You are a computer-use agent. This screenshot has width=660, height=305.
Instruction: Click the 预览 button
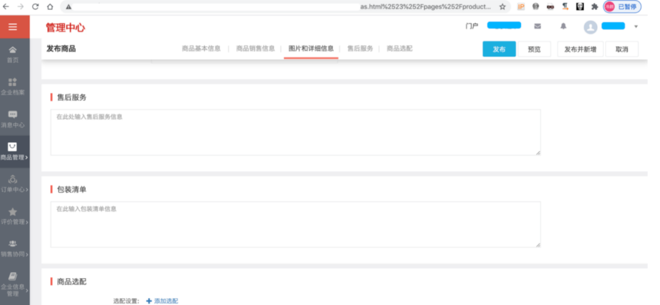click(534, 49)
